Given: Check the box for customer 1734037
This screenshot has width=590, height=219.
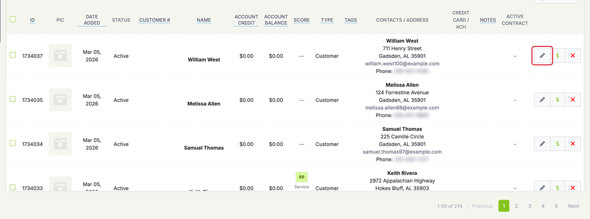Looking at the screenshot, I should tap(12, 55).
